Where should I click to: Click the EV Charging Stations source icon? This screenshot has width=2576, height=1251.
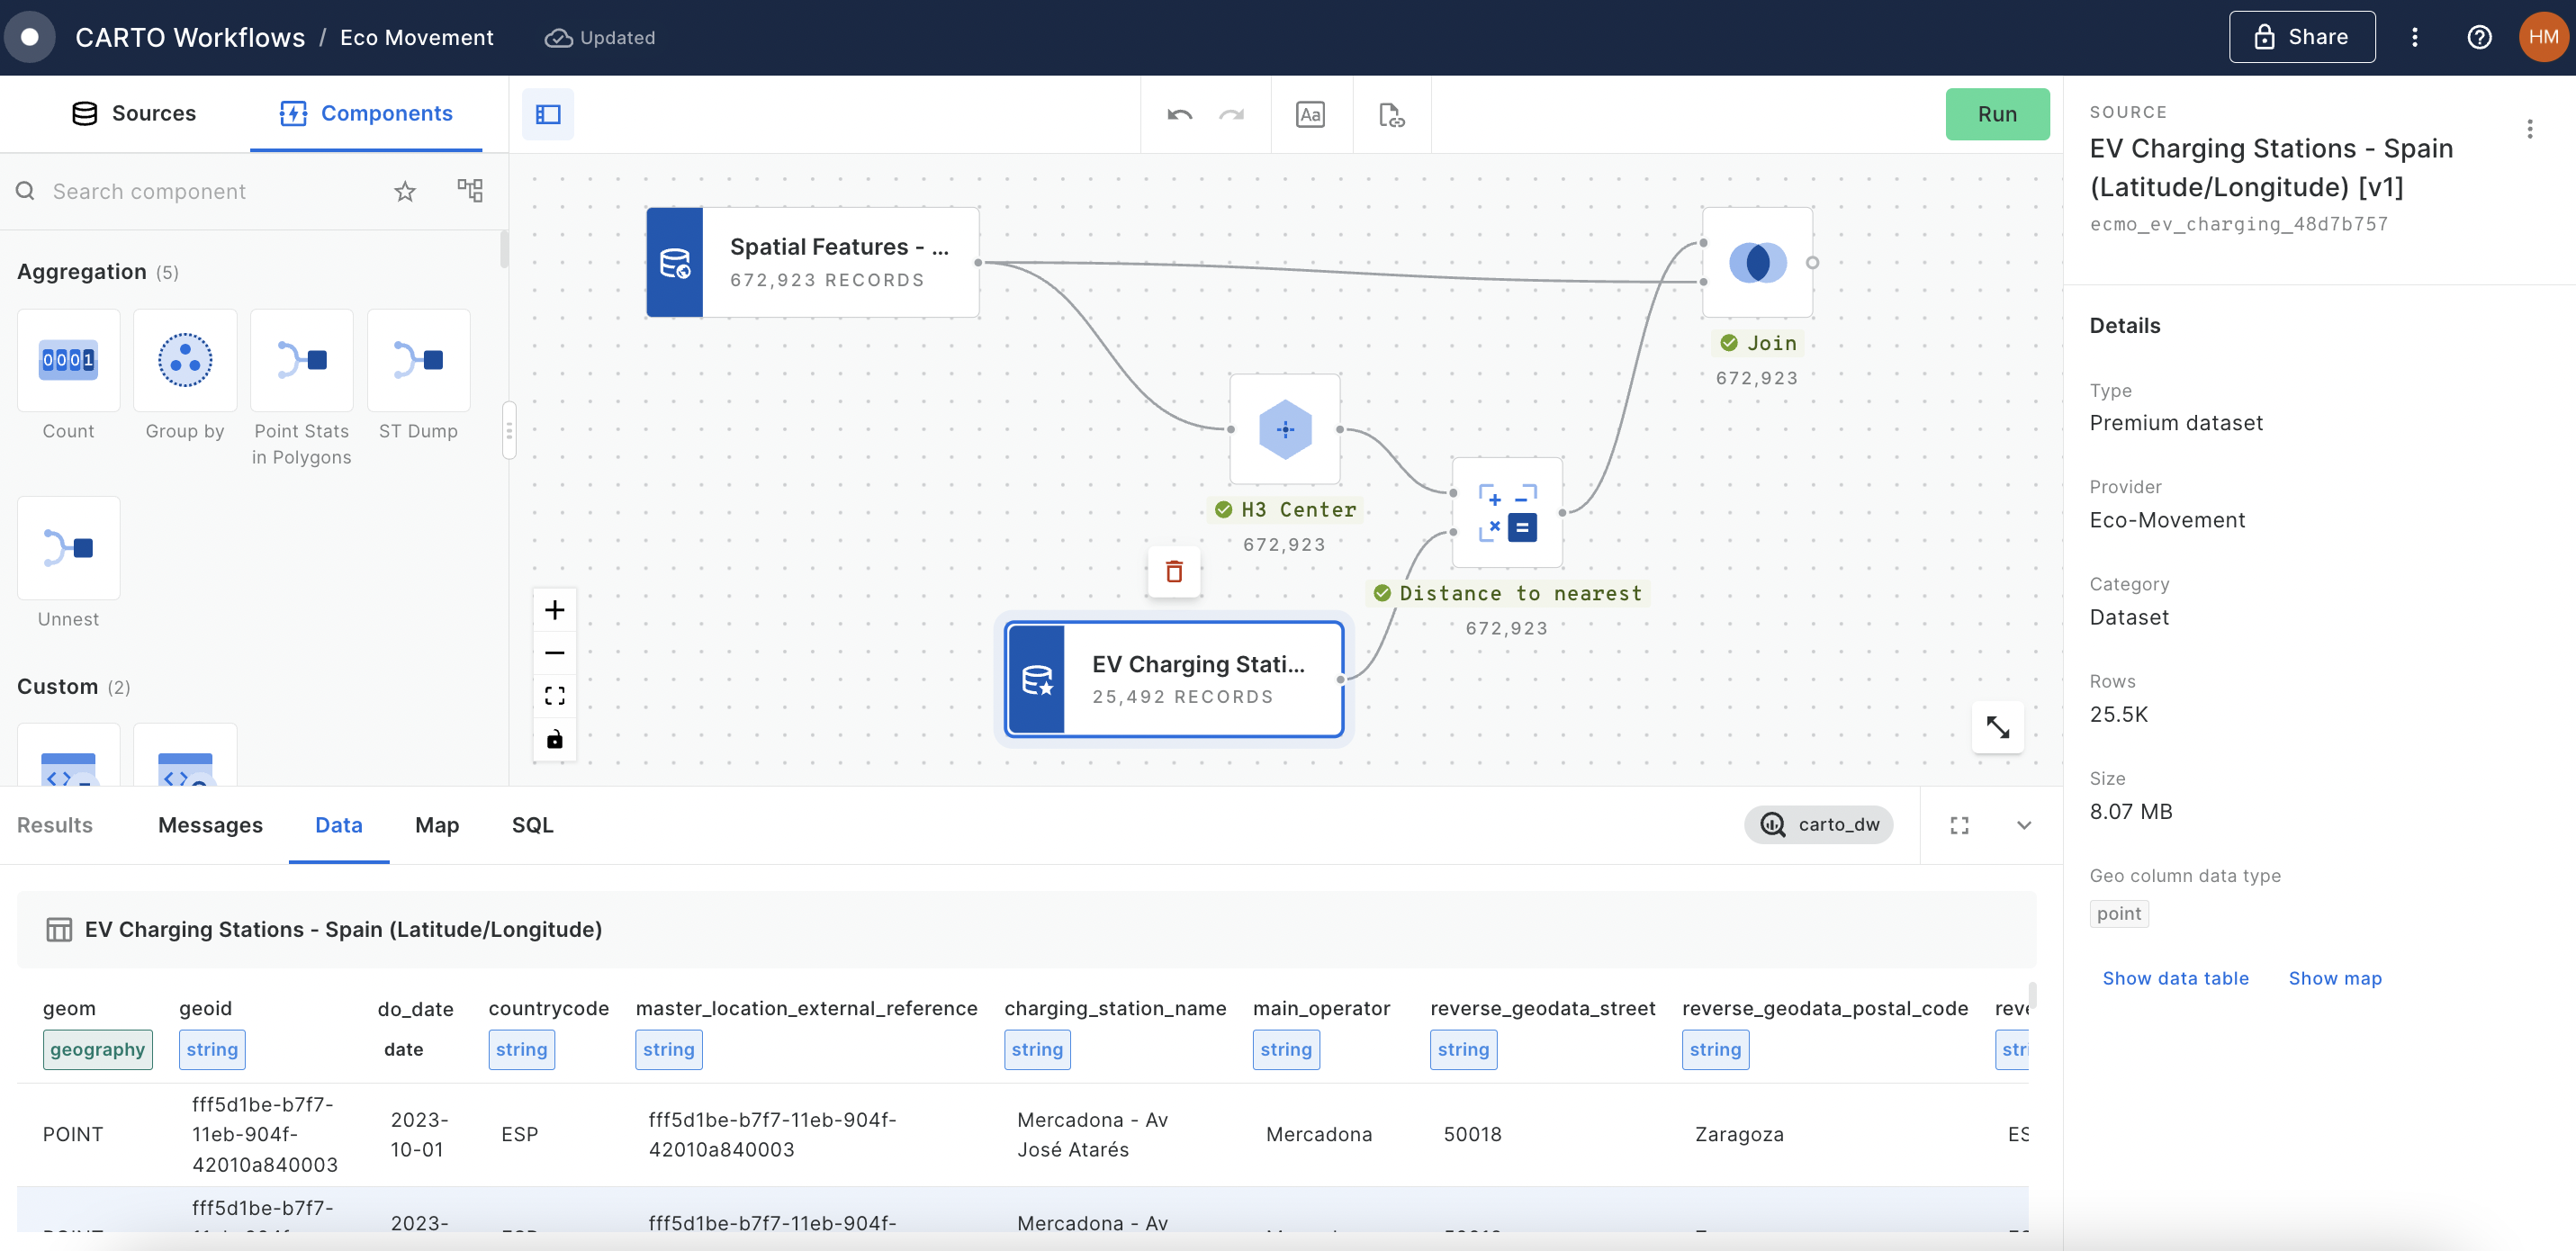1037,678
